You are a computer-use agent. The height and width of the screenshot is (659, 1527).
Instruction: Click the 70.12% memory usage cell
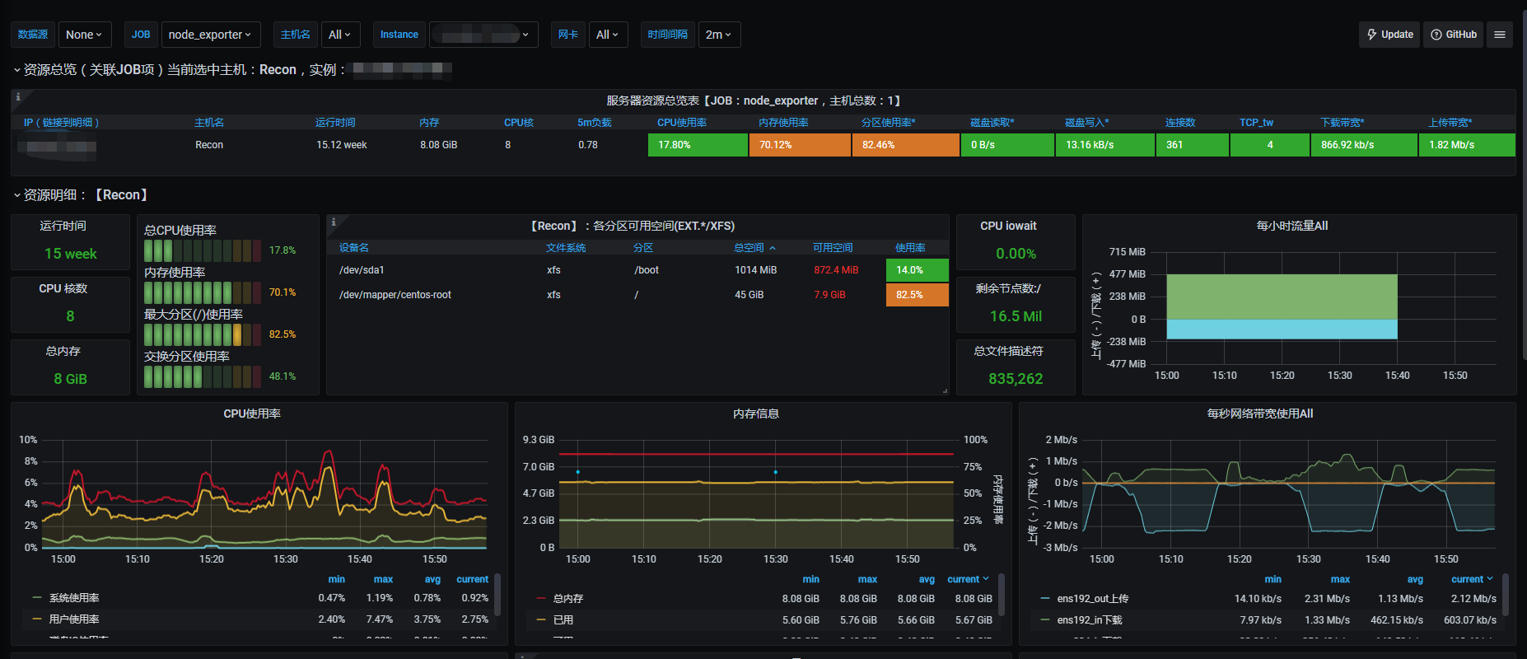click(800, 145)
